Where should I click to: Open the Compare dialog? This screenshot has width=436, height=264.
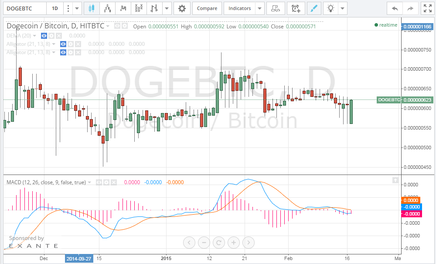coord(207,8)
